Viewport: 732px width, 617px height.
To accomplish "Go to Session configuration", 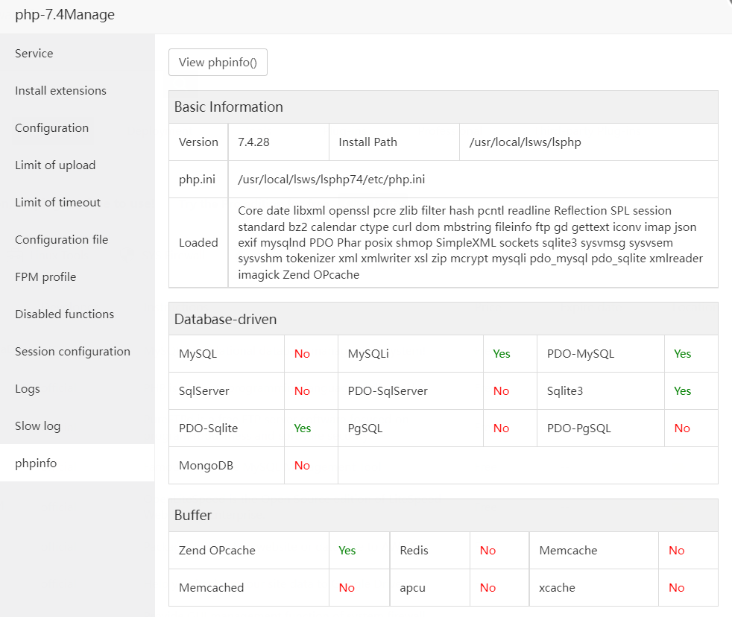I will point(72,352).
